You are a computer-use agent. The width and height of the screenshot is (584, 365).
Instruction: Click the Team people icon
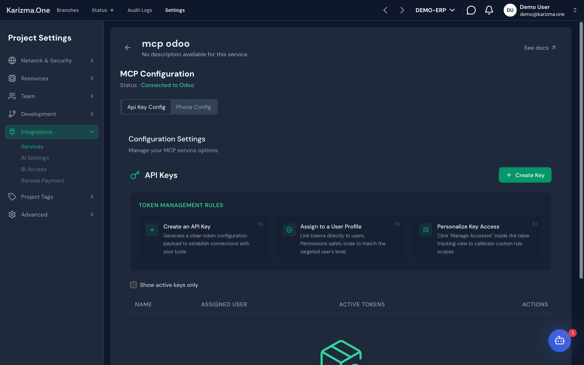[12, 96]
